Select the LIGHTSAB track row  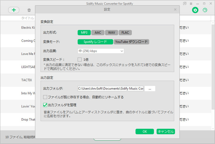(x=18, y=67)
